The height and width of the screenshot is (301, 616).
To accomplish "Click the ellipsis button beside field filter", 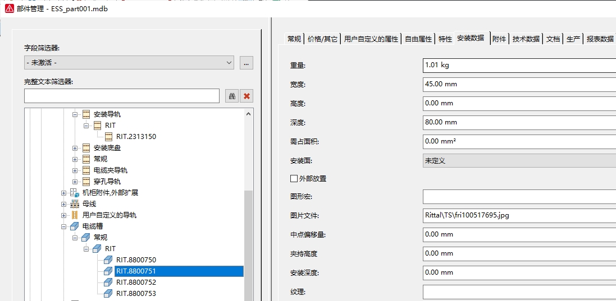I will [x=247, y=63].
